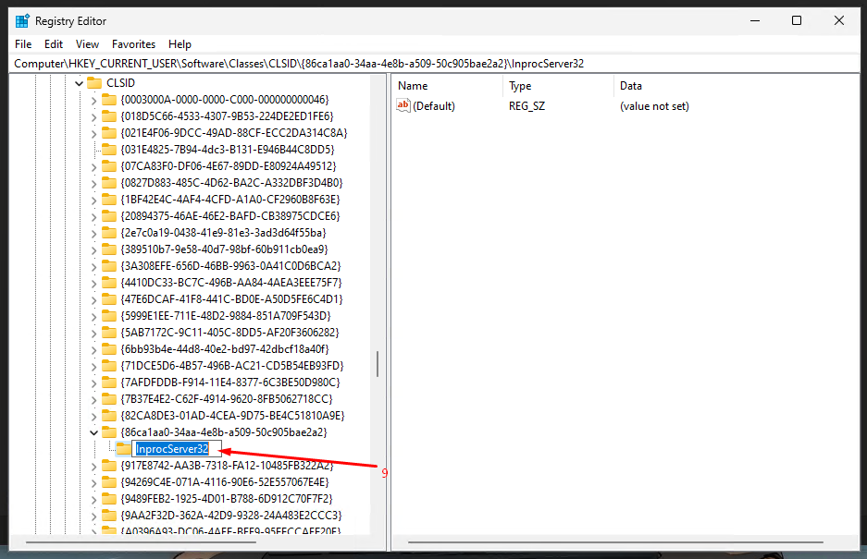Click the tree pane vertical scrollbar thumb
This screenshot has width=867, height=559.
(377, 363)
